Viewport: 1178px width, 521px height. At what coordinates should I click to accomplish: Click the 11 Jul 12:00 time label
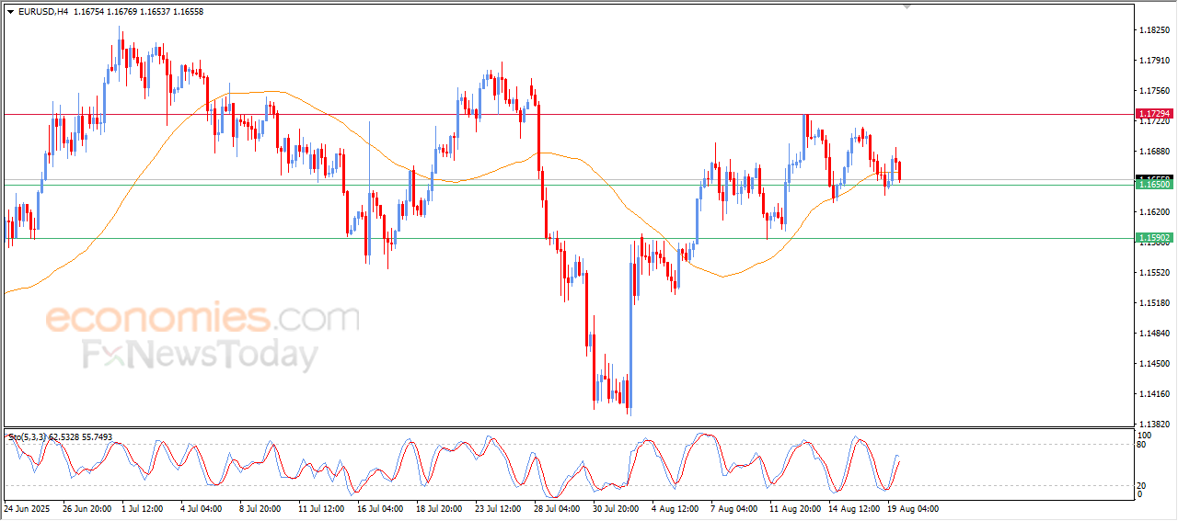click(x=323, y=508)
